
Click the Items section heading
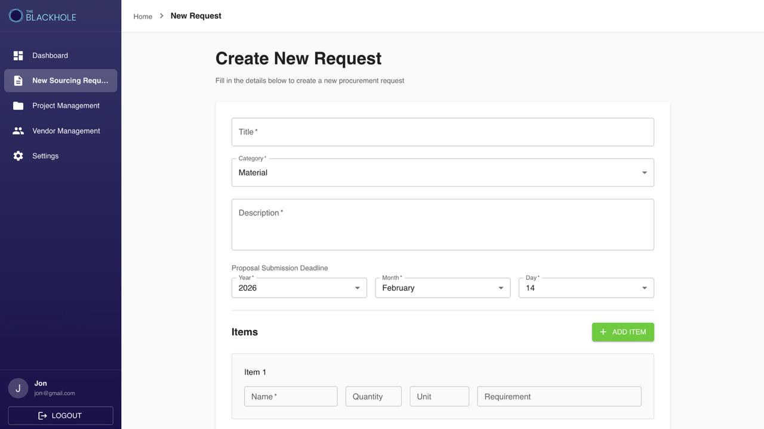(x=245, y=332)
